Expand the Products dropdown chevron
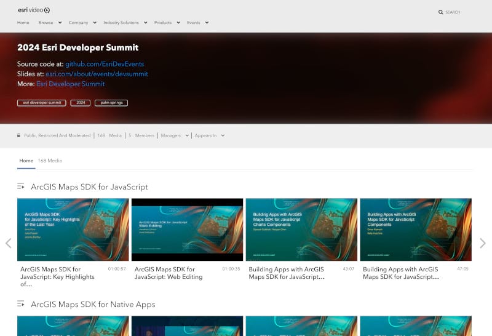 [x=178, y=23]
